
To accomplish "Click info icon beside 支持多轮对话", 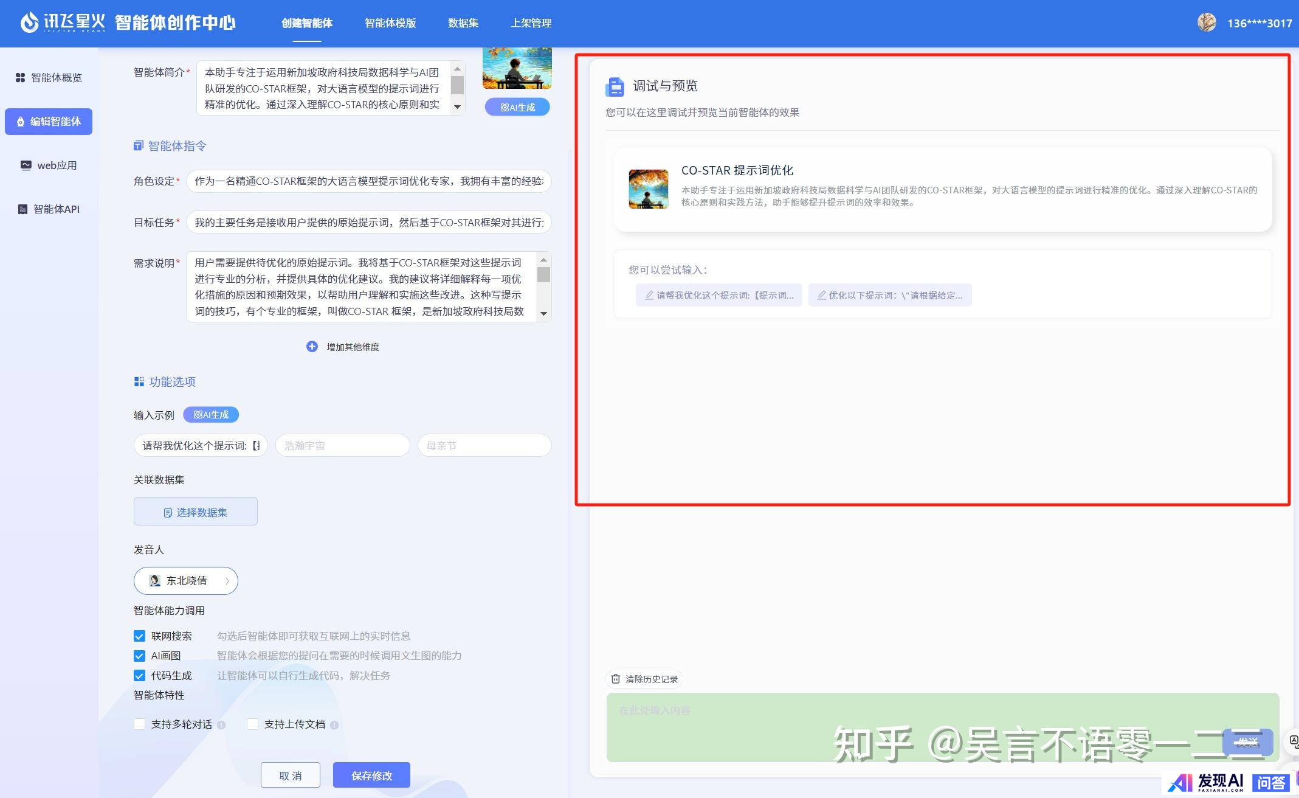I will click(x=221, y=724).
